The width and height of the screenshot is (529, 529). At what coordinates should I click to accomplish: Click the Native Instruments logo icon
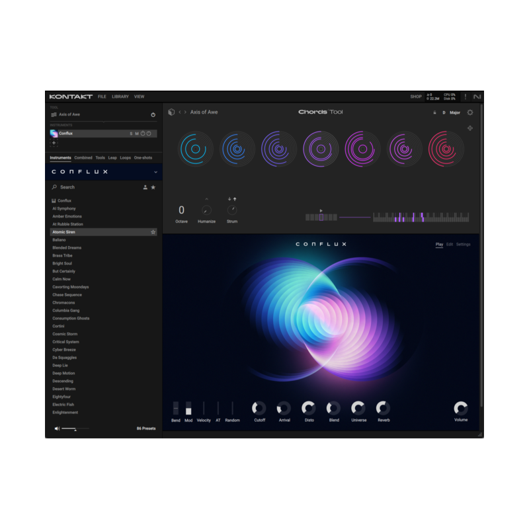click(x=477, y=97)
